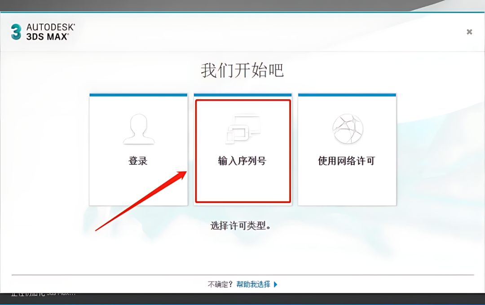Click the 我们开始吧 heading

click(242, 70)
